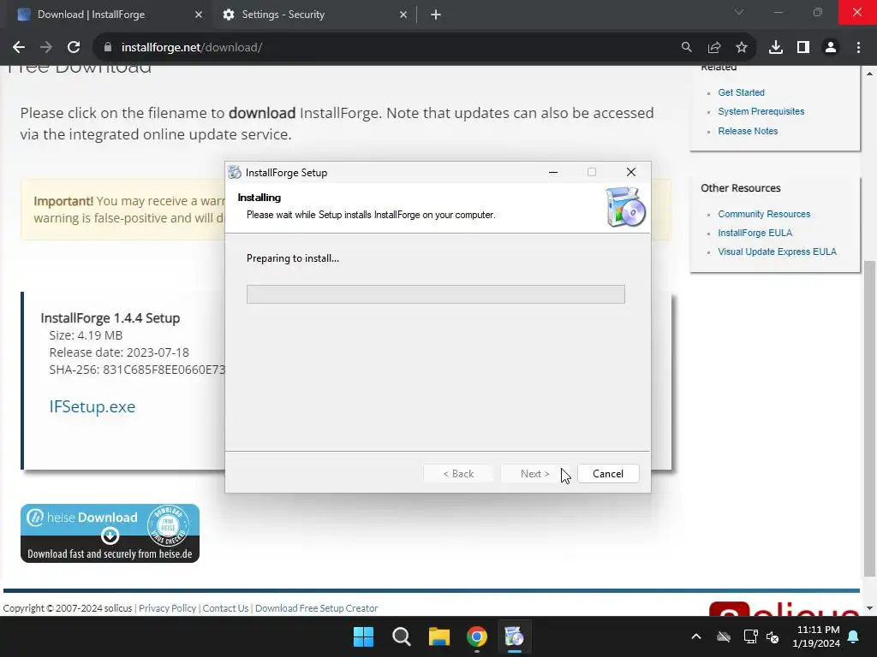Click the 'InstallForge 1.4.4 Setup' heading
This screenshot has height=657, width=877.
point(110,318)
